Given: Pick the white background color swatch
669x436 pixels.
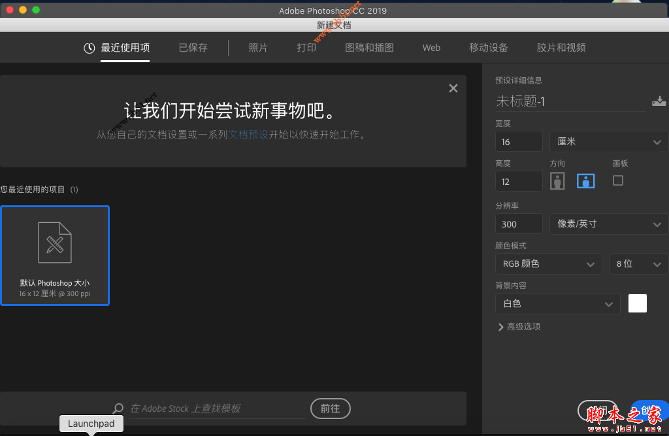Looking at the screenshot, I should [x=638, y=303].
